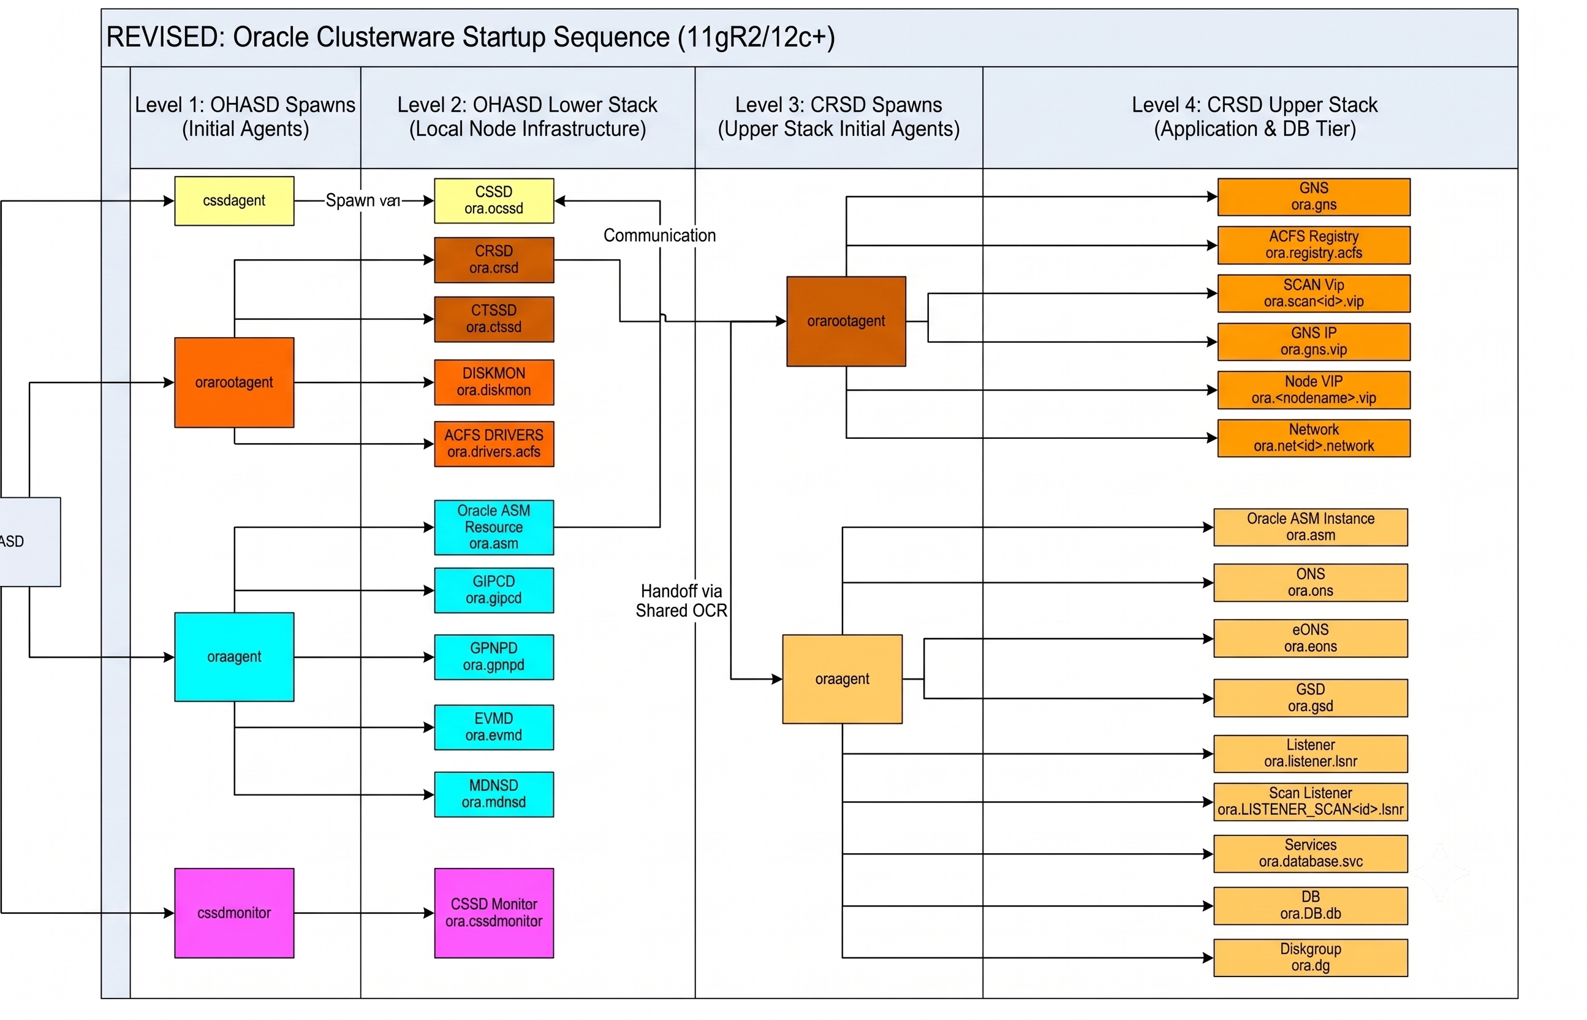Select the GNS IP ora.gns.vip box

click(x=1314, y=342)
